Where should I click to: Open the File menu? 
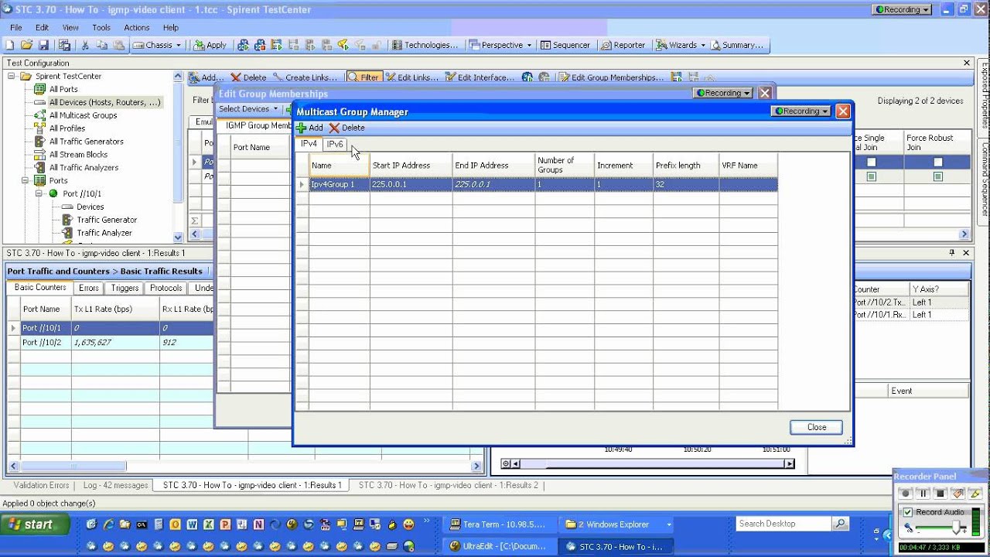coord(16,27)
